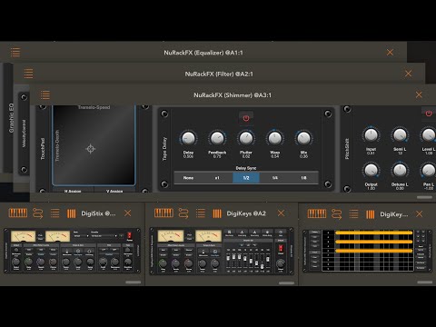Click the resize handle of DigiKeys @A2 window

(286, 283)
